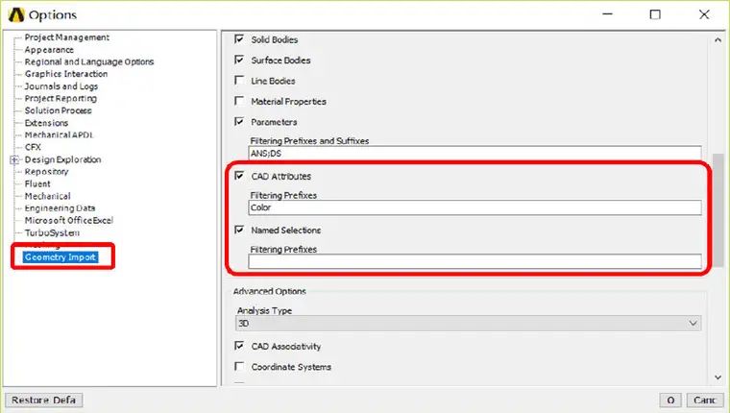The width and height of the screenshot is (730, 413).
Task: Expand the Design Exploration tree node
Action: pos(14,159)
